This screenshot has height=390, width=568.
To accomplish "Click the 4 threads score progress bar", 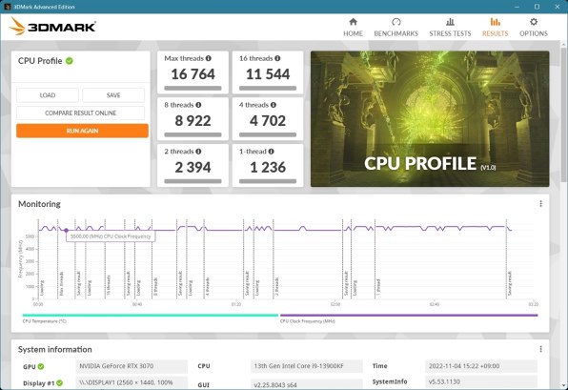I will click(x=268, y=134).
